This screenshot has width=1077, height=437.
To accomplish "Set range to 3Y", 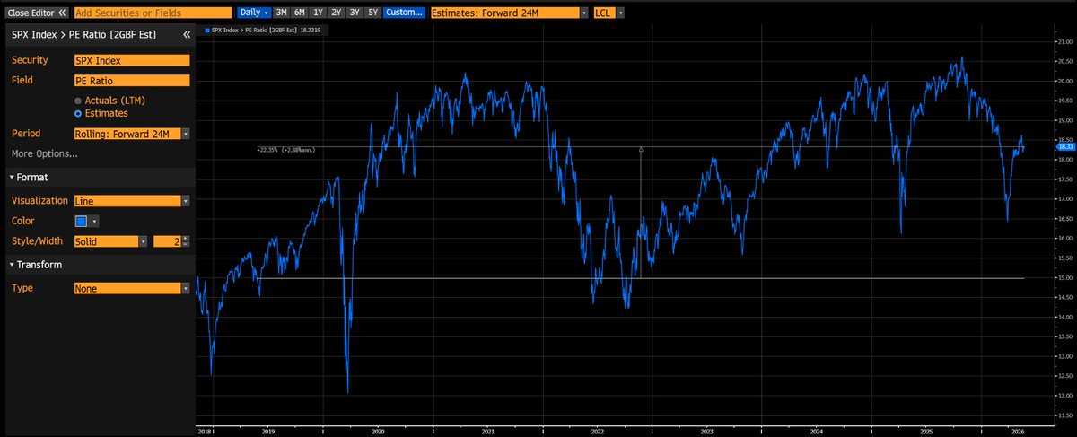I will (x=355, y=13).
